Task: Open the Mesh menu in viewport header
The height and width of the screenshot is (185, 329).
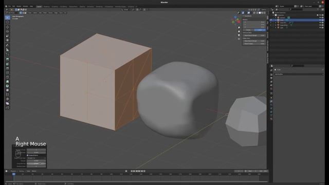Action: pos(45,13)
